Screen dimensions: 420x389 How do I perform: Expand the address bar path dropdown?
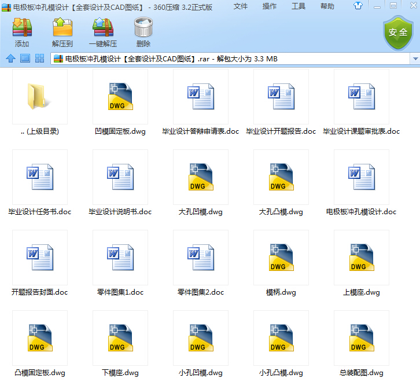pos(415,58)
